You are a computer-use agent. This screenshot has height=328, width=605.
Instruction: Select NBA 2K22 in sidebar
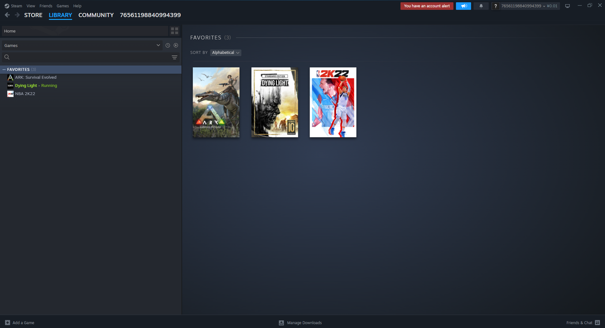pyautogui.click(x=25, y=93)
